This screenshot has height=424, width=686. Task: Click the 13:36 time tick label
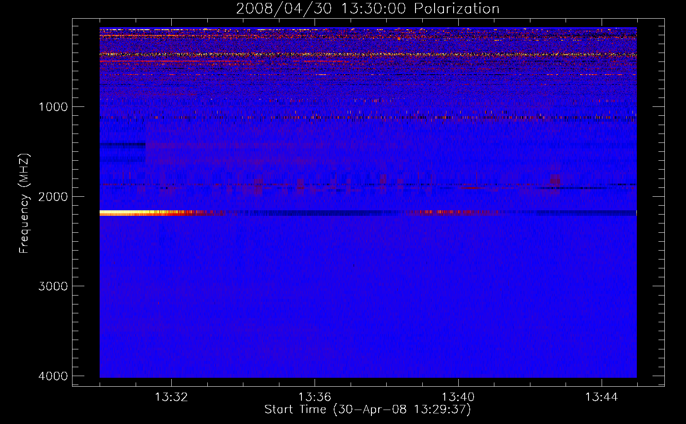315,397
